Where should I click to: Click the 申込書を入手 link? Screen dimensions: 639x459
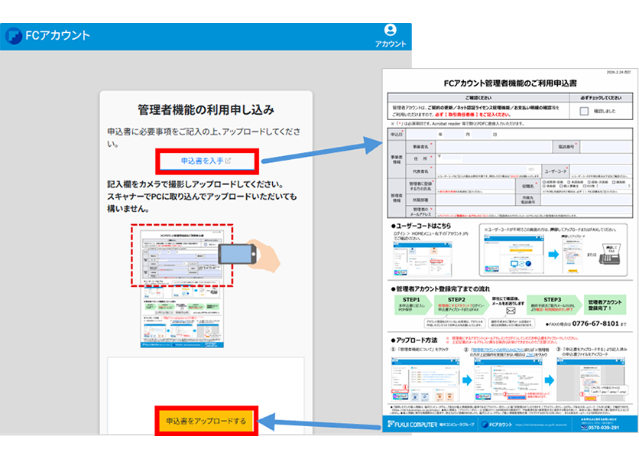[x=202, y=161]
